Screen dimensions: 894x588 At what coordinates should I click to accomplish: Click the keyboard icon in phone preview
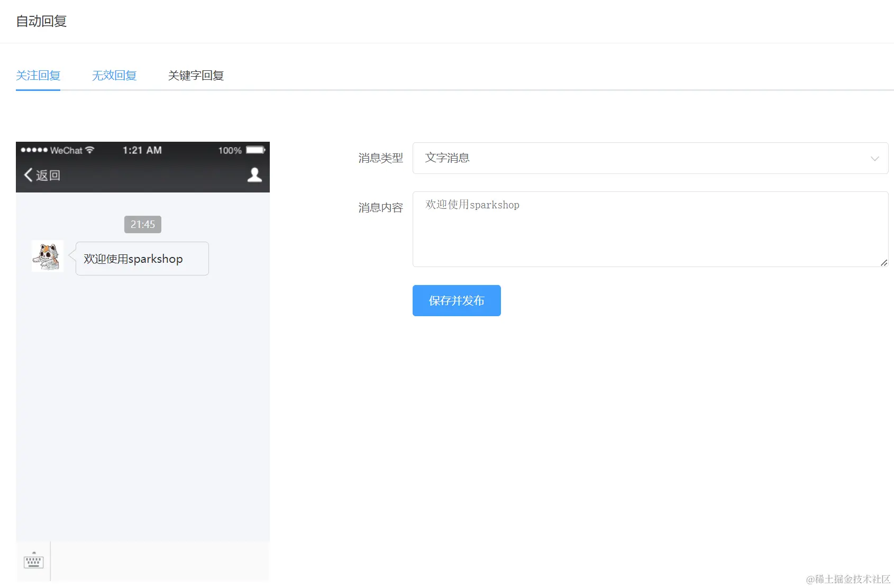coord(33,561)
